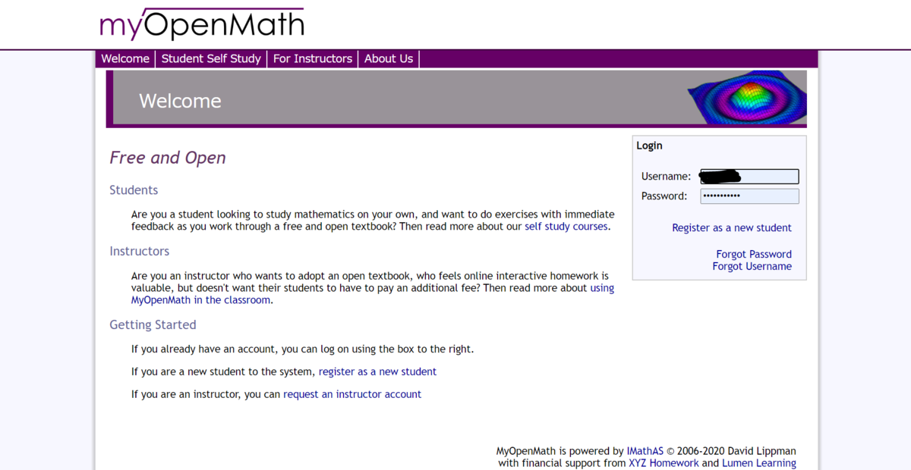Open the Lumen Learning footer link

(x=758, y=462)
